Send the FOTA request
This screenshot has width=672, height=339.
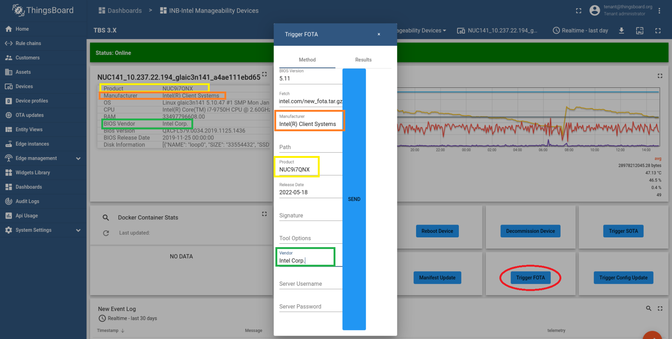coord(354,199)
